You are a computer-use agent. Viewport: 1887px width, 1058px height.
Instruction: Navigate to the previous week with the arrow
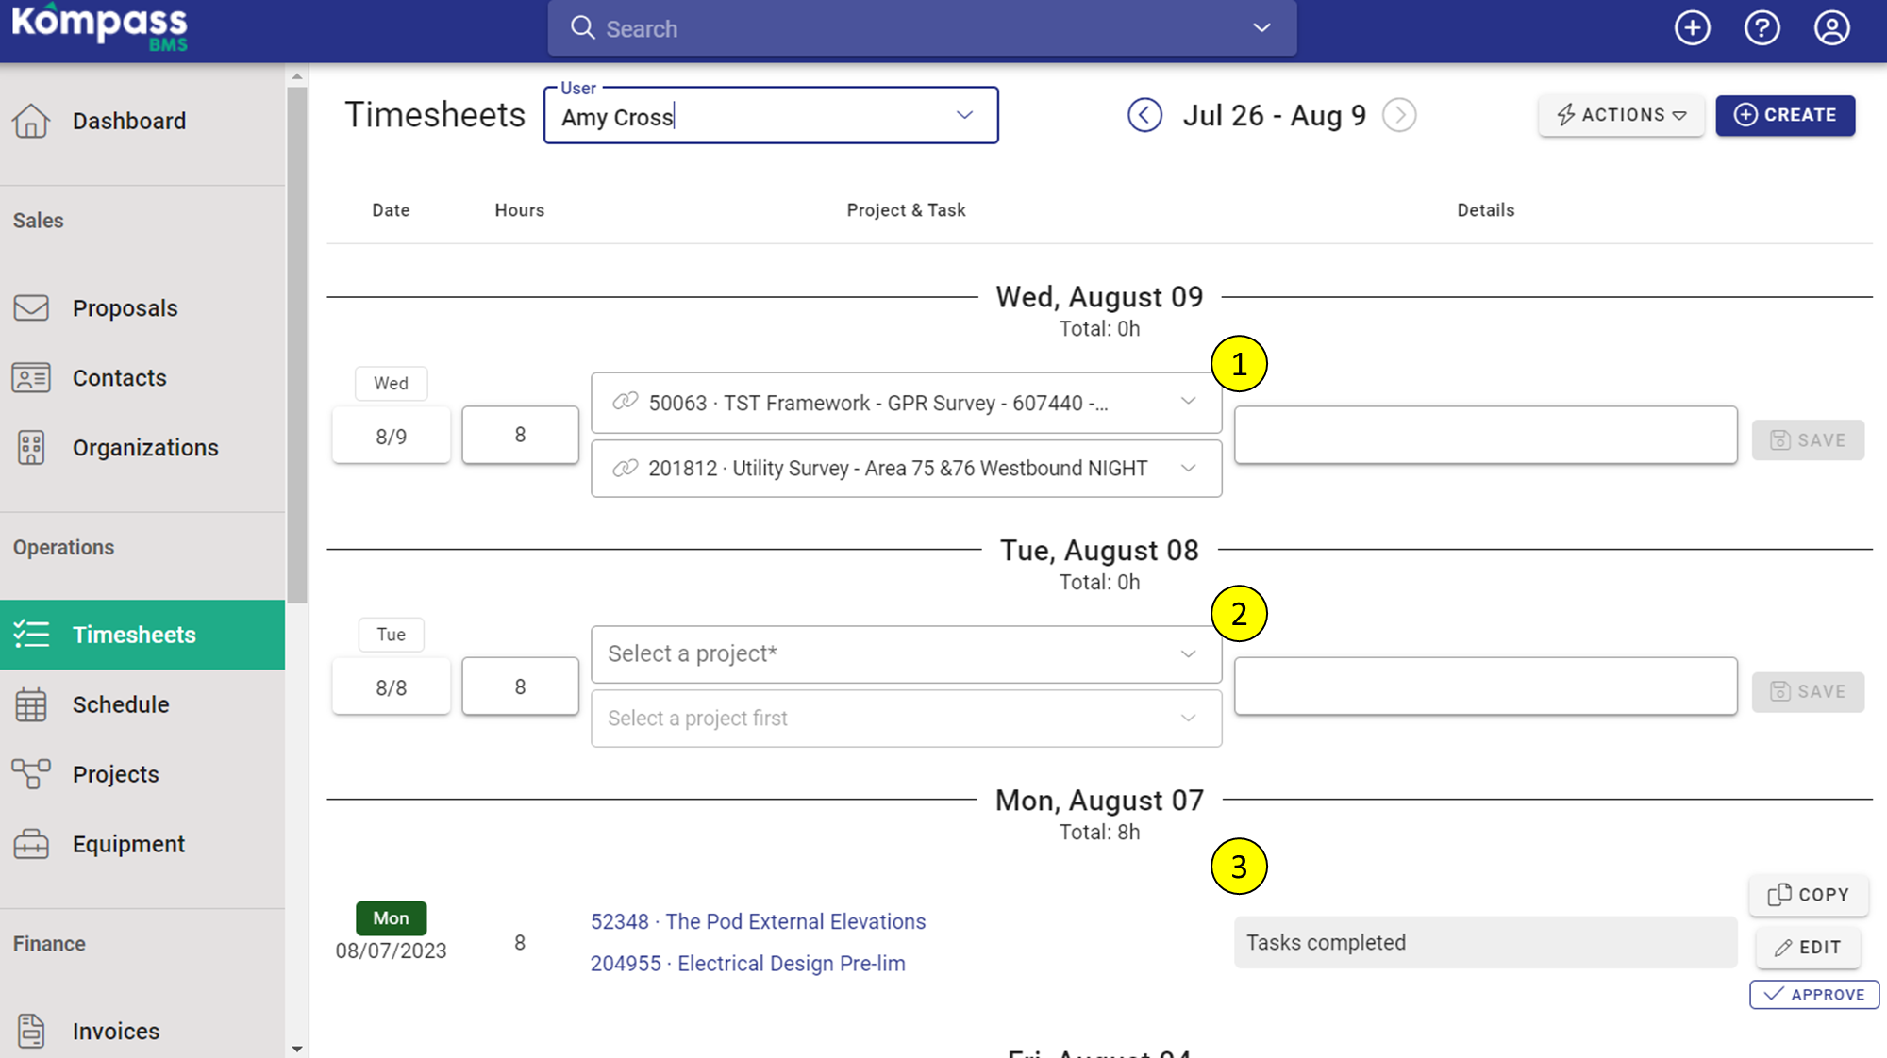1145,115
